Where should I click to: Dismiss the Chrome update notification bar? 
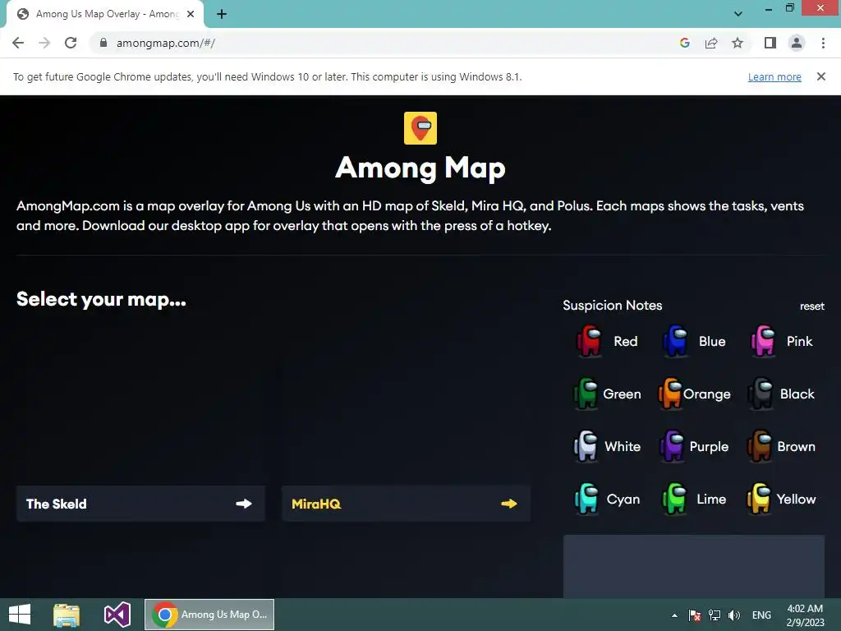tap(821, 76)
